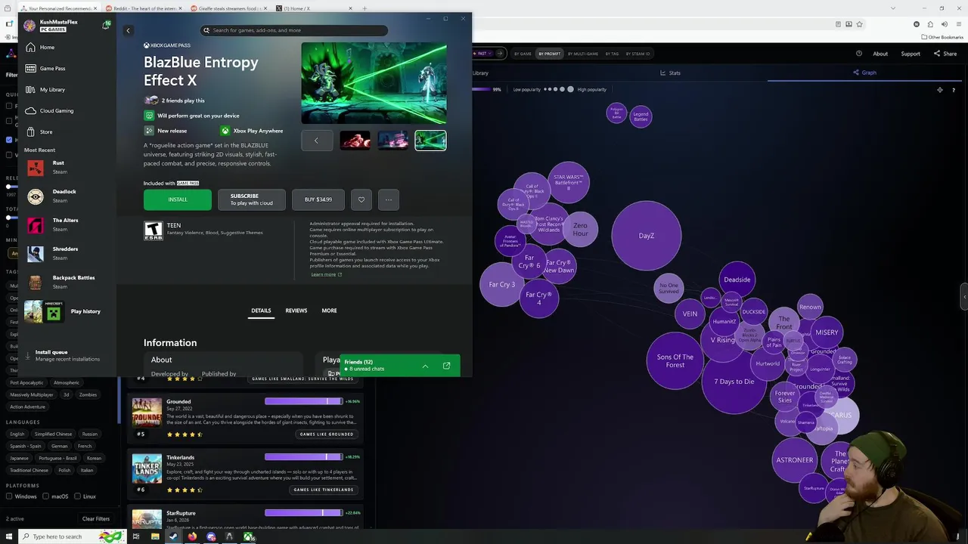
Task: Open the more options ellipsis button
Action: pyautogui.click(x=388, y=199)
